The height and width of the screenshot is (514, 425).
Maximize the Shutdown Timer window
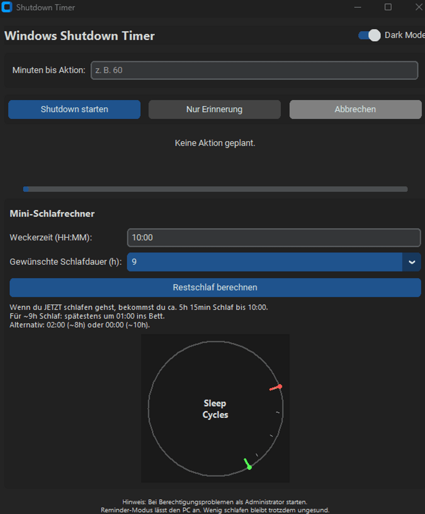coord(388,7)
